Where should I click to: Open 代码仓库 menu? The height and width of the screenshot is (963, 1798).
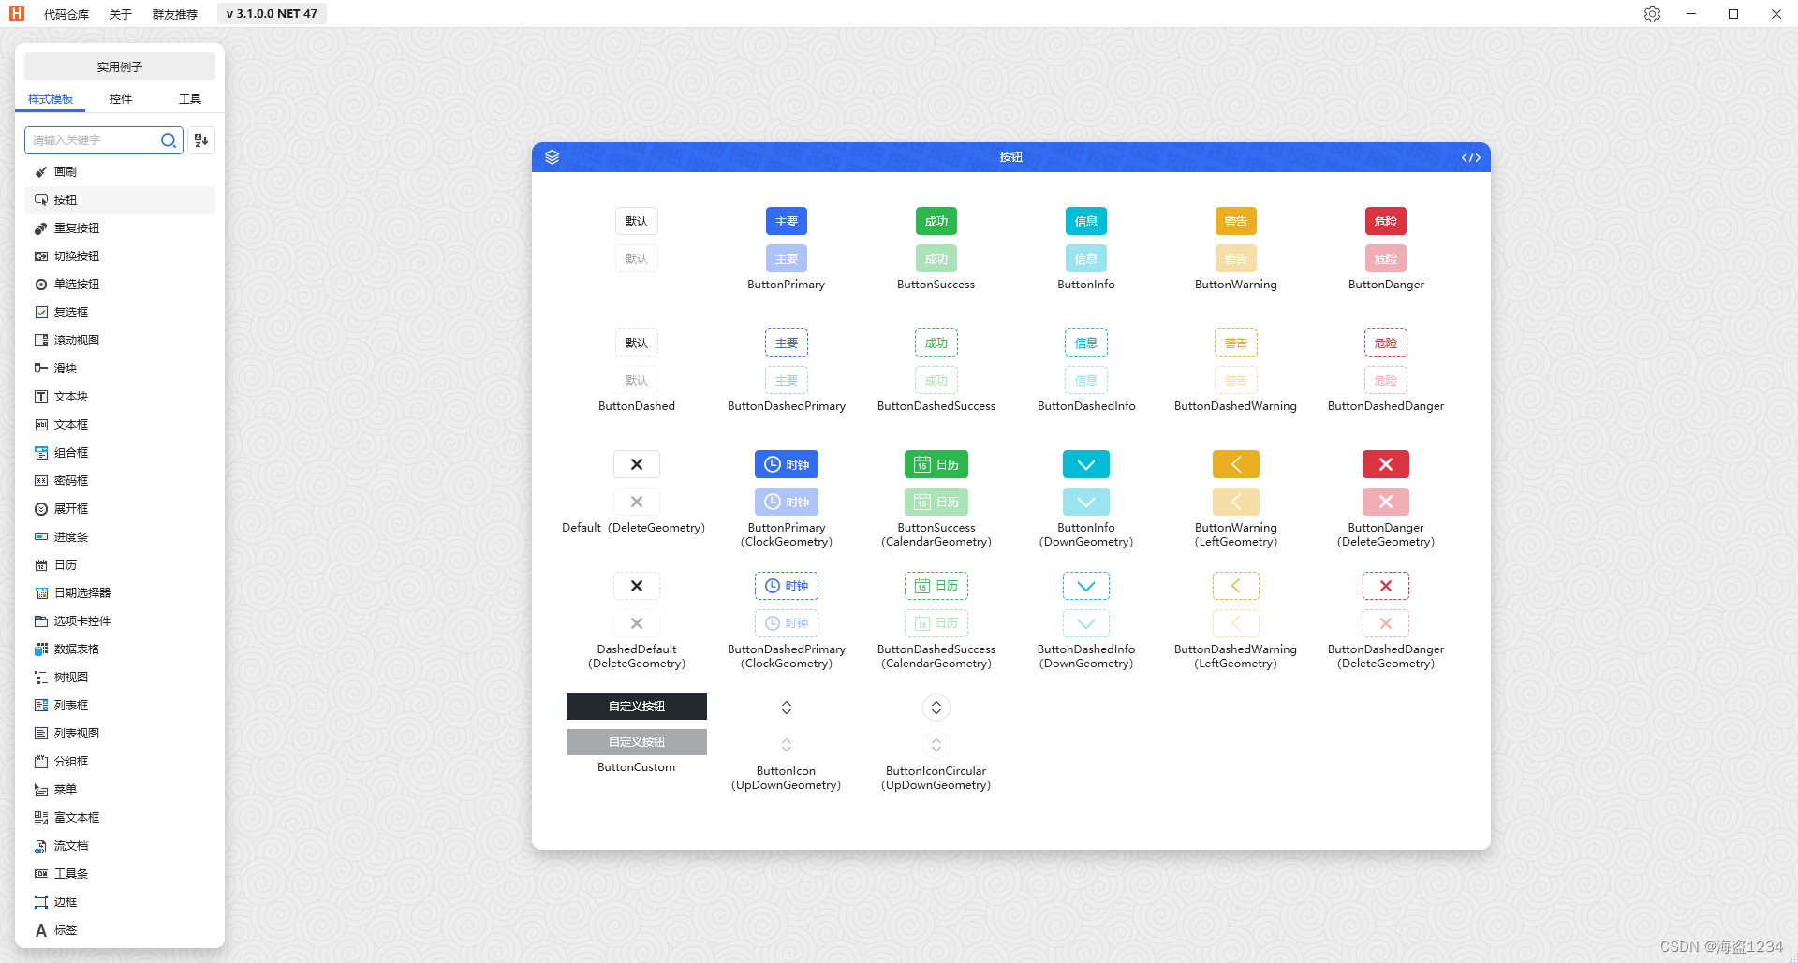[x=66, y=14]
